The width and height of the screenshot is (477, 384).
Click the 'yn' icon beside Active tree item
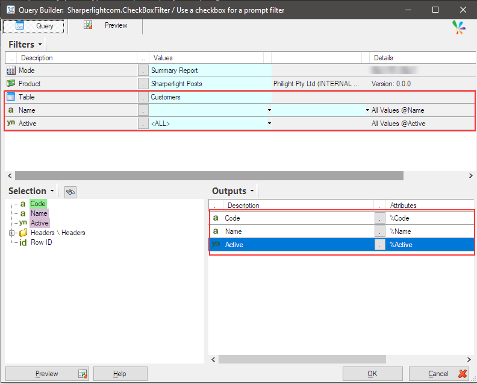(x=23, y=222)
